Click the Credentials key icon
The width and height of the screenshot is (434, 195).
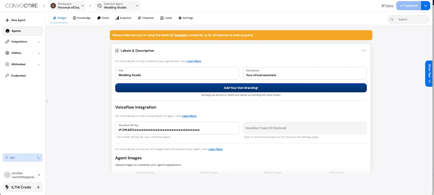click(x=7, y=75)
